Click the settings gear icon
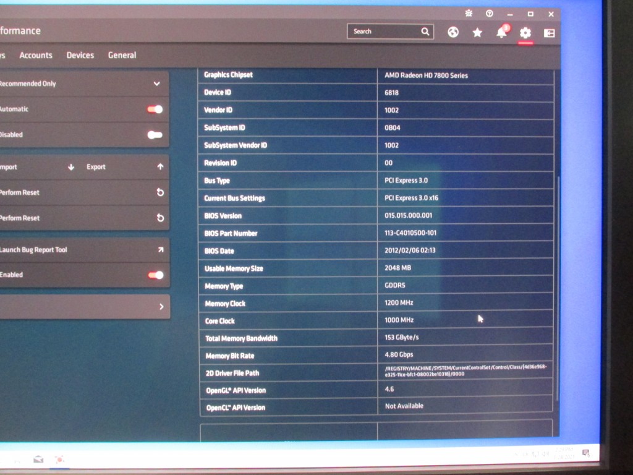This screenshot has height=475, width=633. click(525, 33)
